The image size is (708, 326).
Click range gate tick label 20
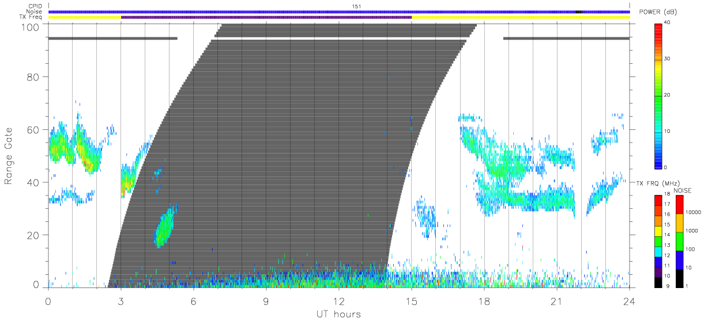point(33,235)
